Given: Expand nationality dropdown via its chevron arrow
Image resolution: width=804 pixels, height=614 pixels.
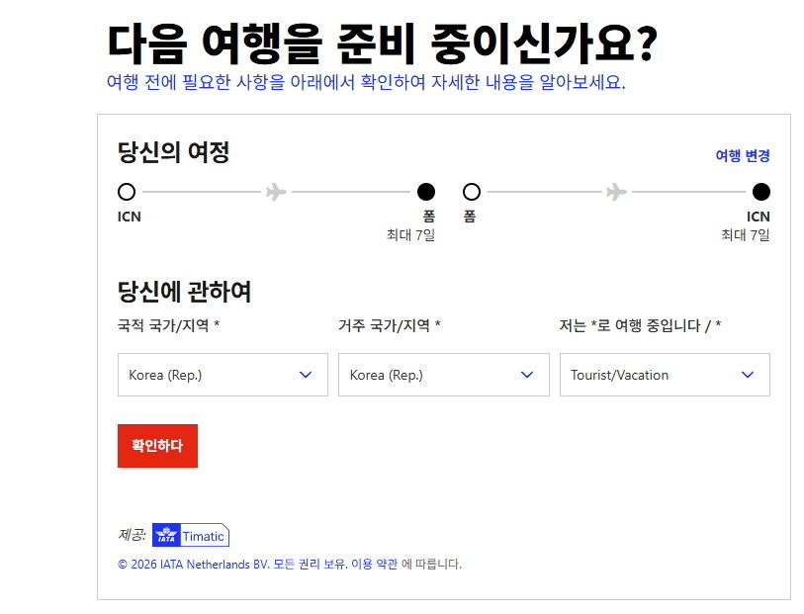Looking at the screenshot, I should click(306, 375).
